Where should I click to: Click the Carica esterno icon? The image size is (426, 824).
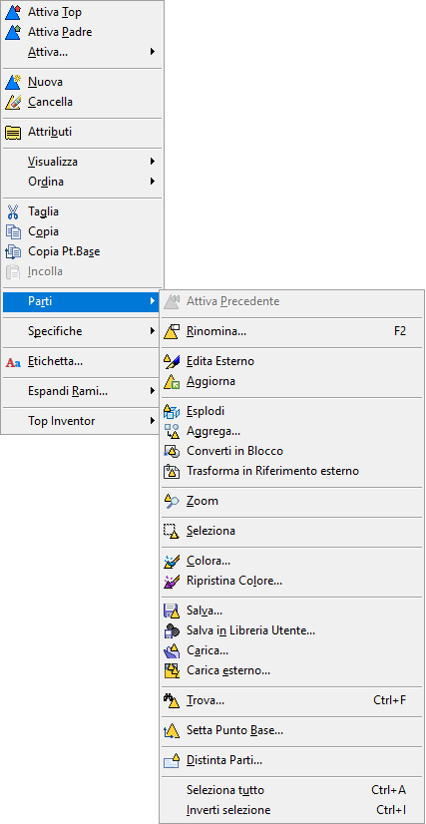pos(172,670)
